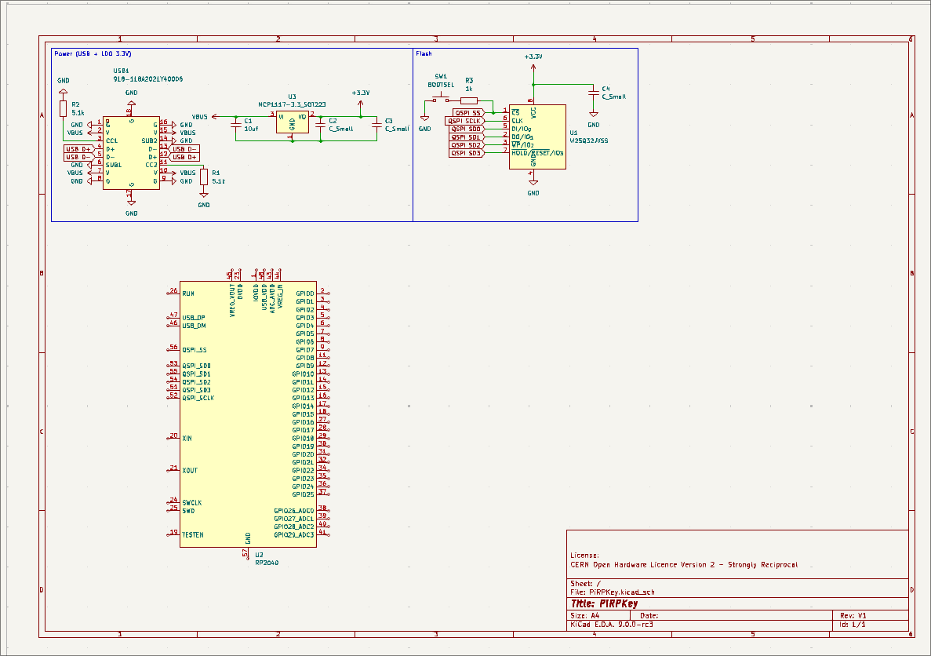
Task: Click the W25Q32JVSS flash memory symbol U1
Action: click(540, 137)
